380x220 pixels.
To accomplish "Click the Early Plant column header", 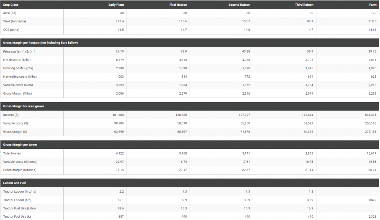I will click(116, 5).
